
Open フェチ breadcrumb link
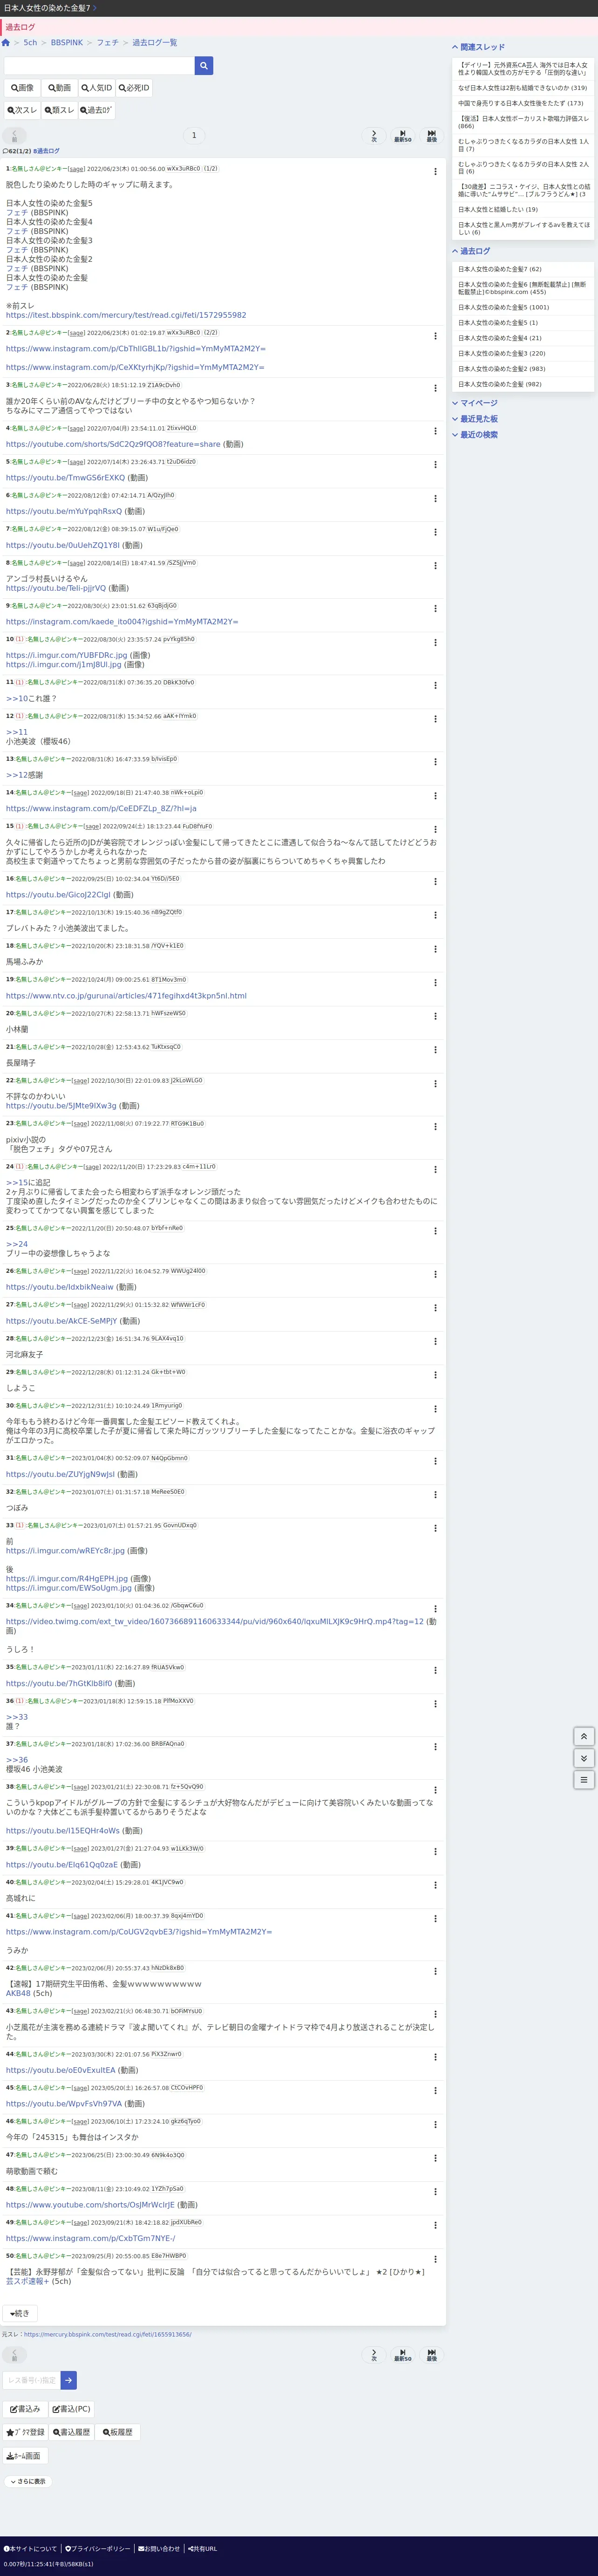click(107, 43)
